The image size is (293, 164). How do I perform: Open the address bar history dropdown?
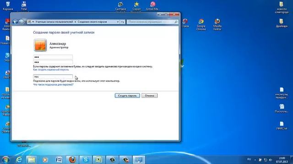click(x=118, y=22)
